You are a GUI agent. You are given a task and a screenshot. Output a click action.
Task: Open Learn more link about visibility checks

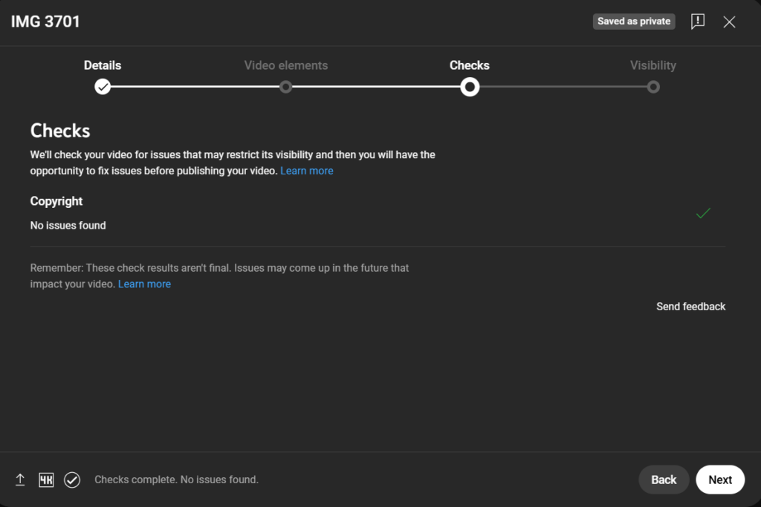(307, 171)
